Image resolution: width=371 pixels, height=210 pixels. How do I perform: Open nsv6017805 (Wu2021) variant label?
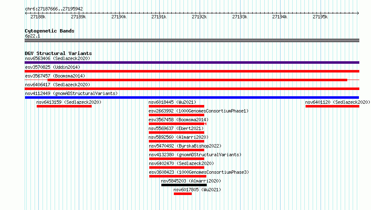click(x=197, y=190)
